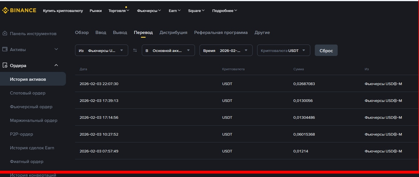Open the Торговля menu

coord(119,11)
